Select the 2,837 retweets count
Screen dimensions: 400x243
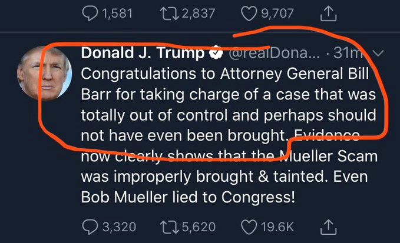[195, 13]
